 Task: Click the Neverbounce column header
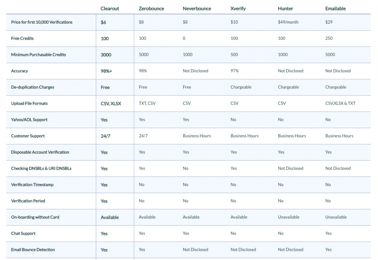point(197,9)
